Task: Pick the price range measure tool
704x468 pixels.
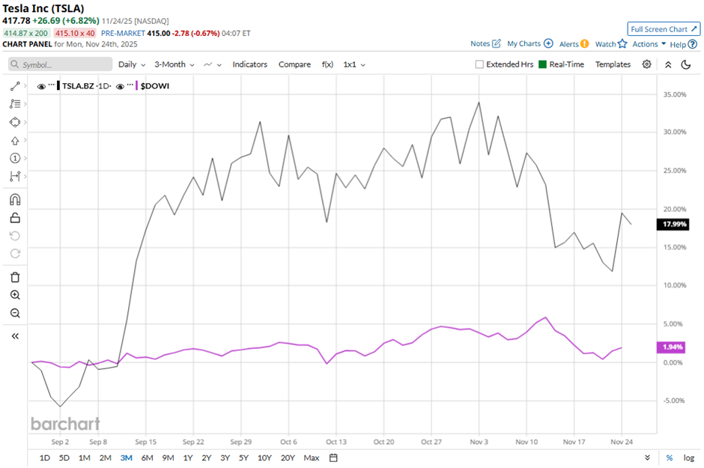Action: click(15, 176)
